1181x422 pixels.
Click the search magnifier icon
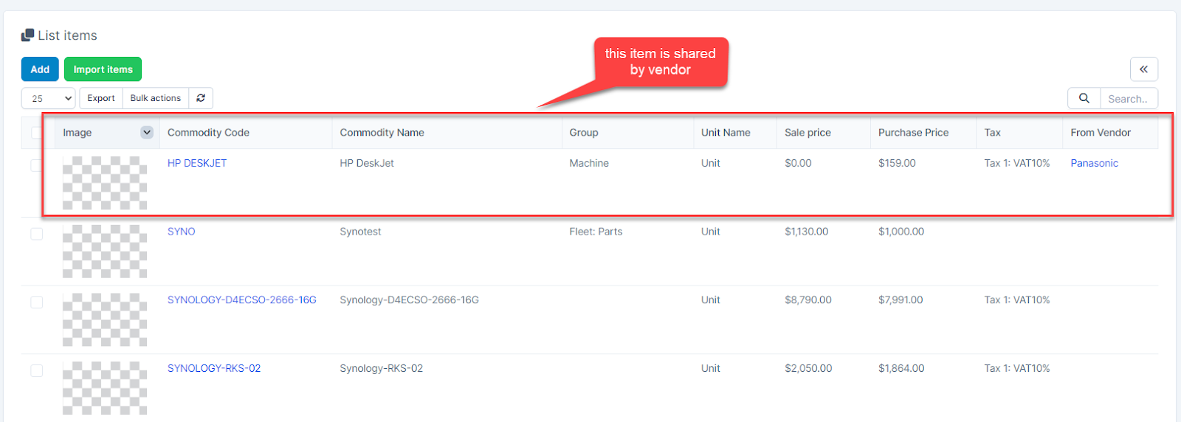pos(1084,98)
